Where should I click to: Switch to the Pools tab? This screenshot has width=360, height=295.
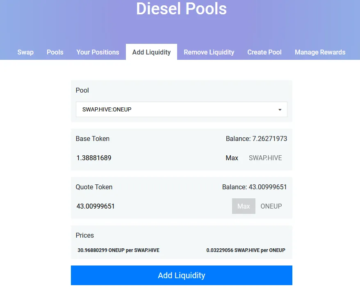55,52
